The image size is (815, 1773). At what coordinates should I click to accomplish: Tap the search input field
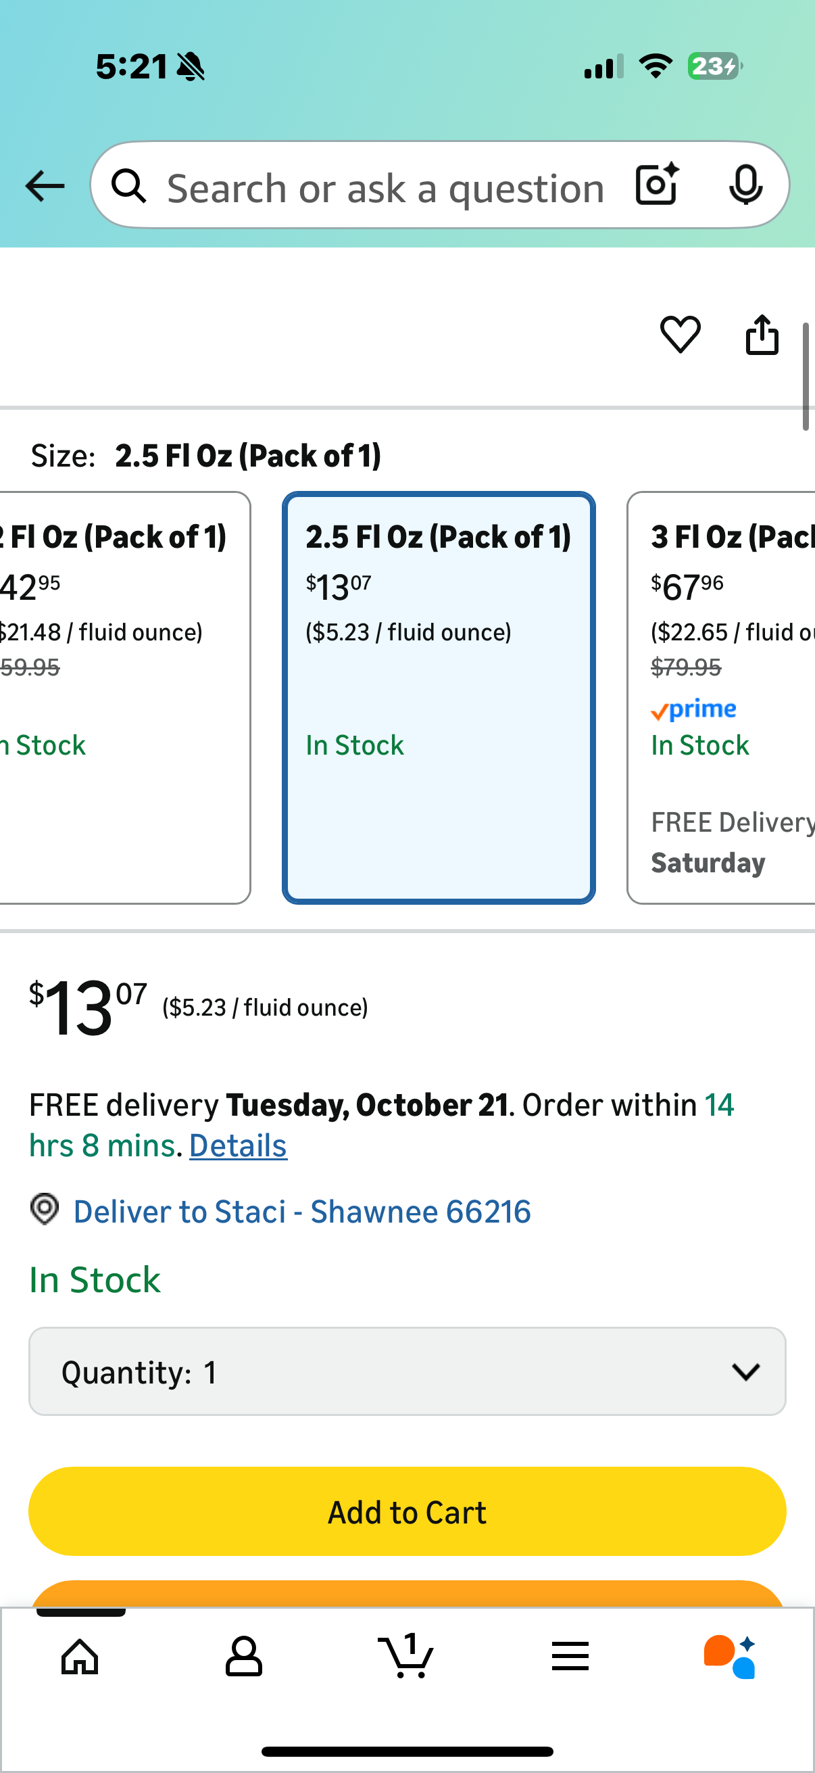(x=385, y=188)
